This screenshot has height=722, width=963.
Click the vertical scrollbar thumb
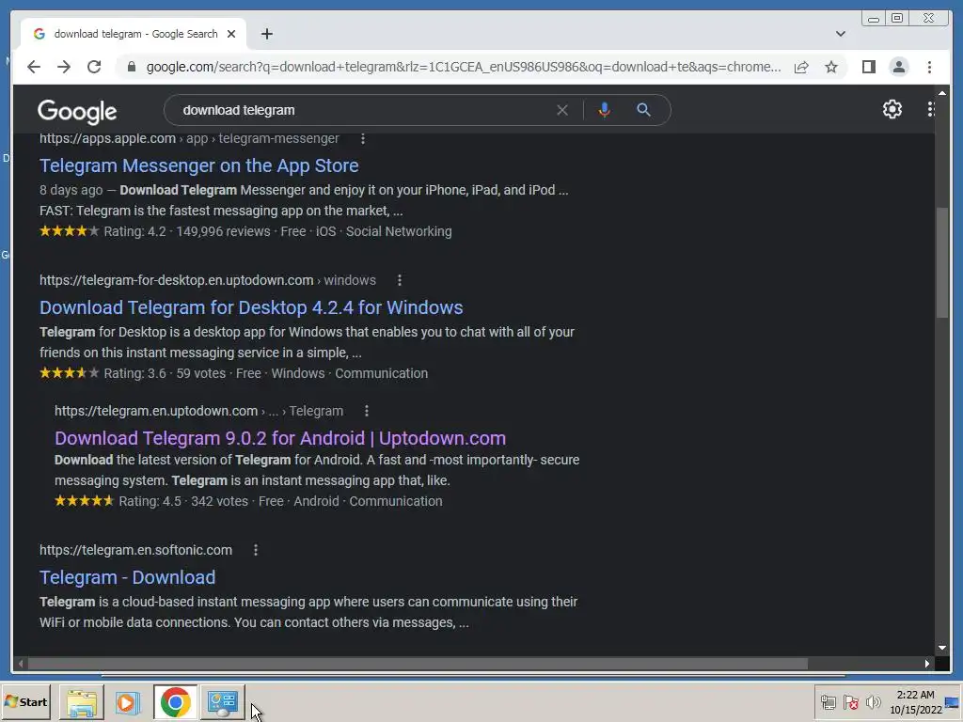(x=942, y=263)
